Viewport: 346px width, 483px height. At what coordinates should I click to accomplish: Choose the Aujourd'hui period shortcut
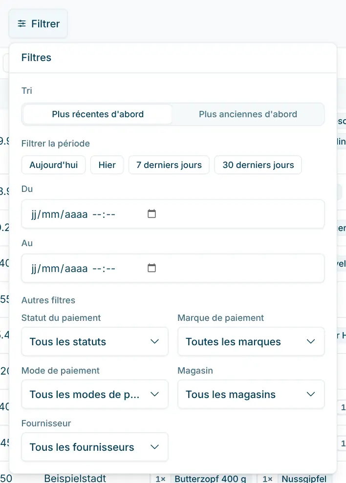pyautogui.click(x=54, y=165)
